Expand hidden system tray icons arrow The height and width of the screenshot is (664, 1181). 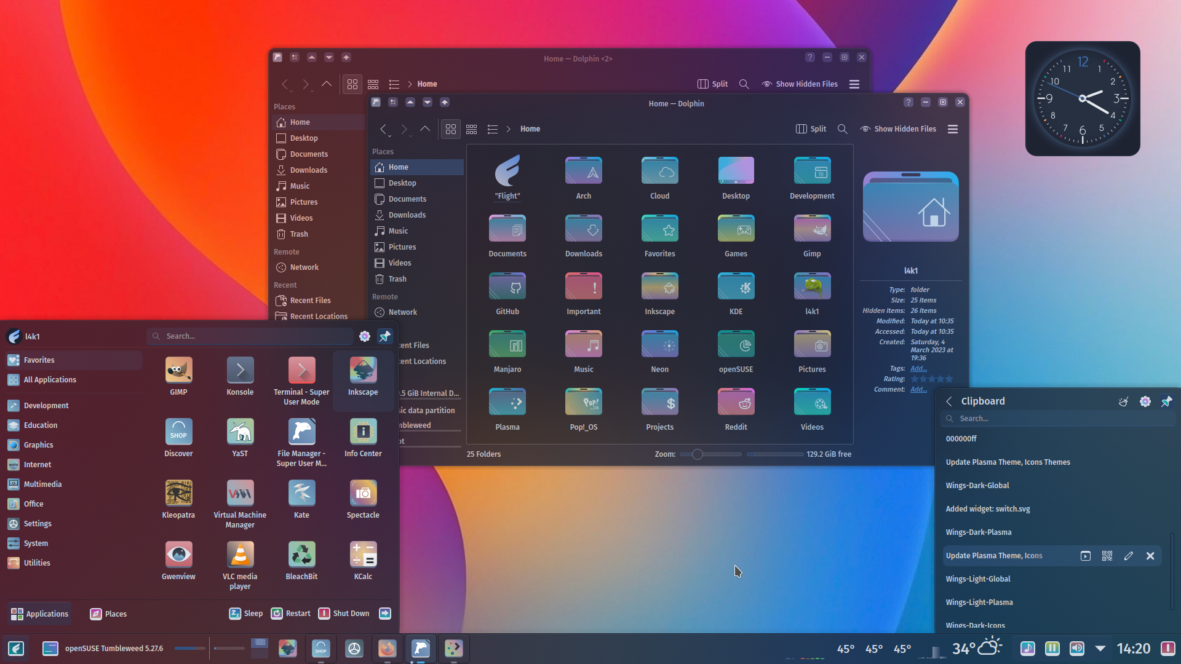pos(1100,649)
